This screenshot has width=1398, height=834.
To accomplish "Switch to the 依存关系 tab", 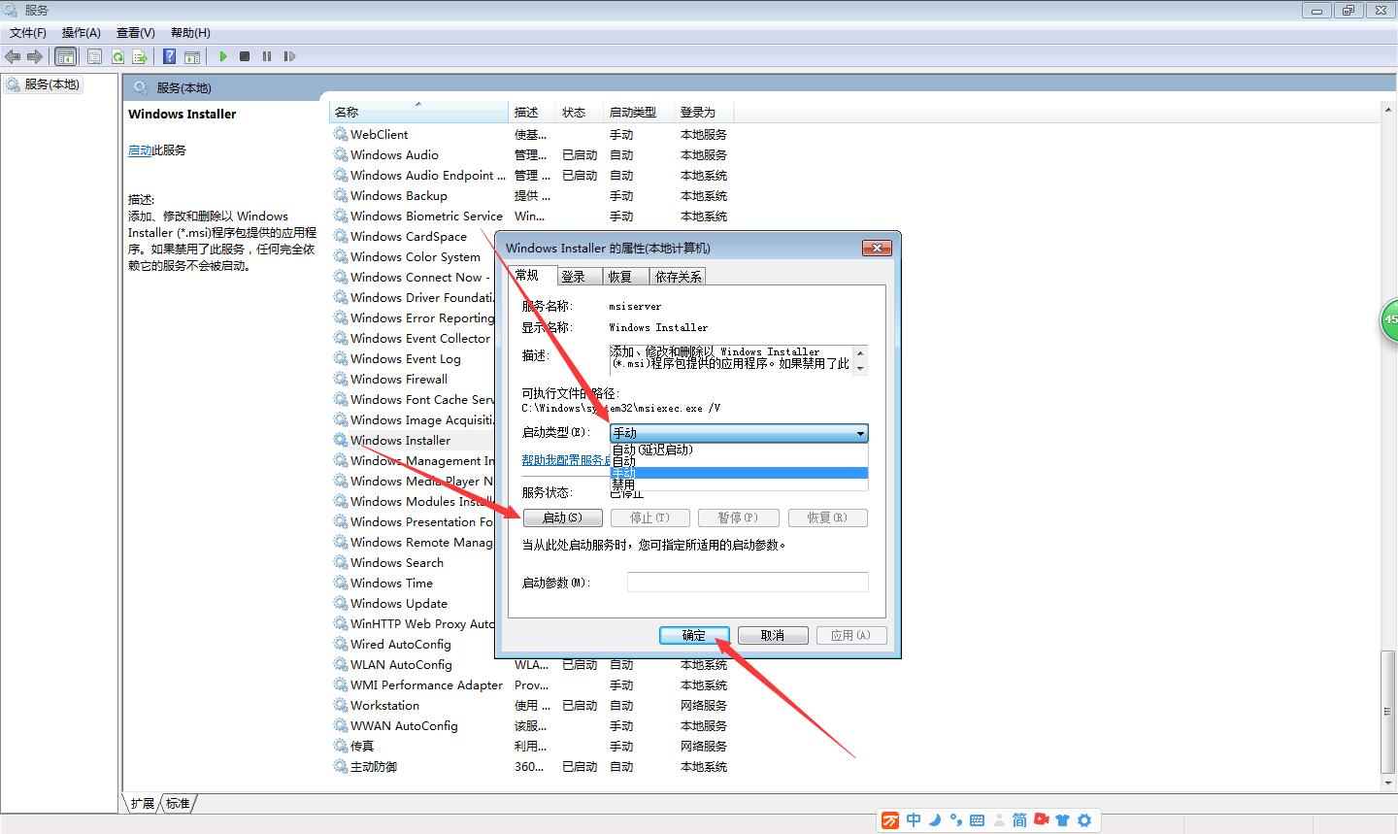I will coord(678,277).
